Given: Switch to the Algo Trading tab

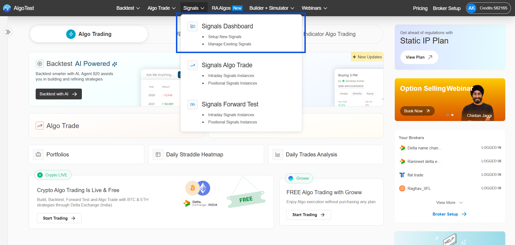Looking at the screenshot, I should [x=89, y=34].
